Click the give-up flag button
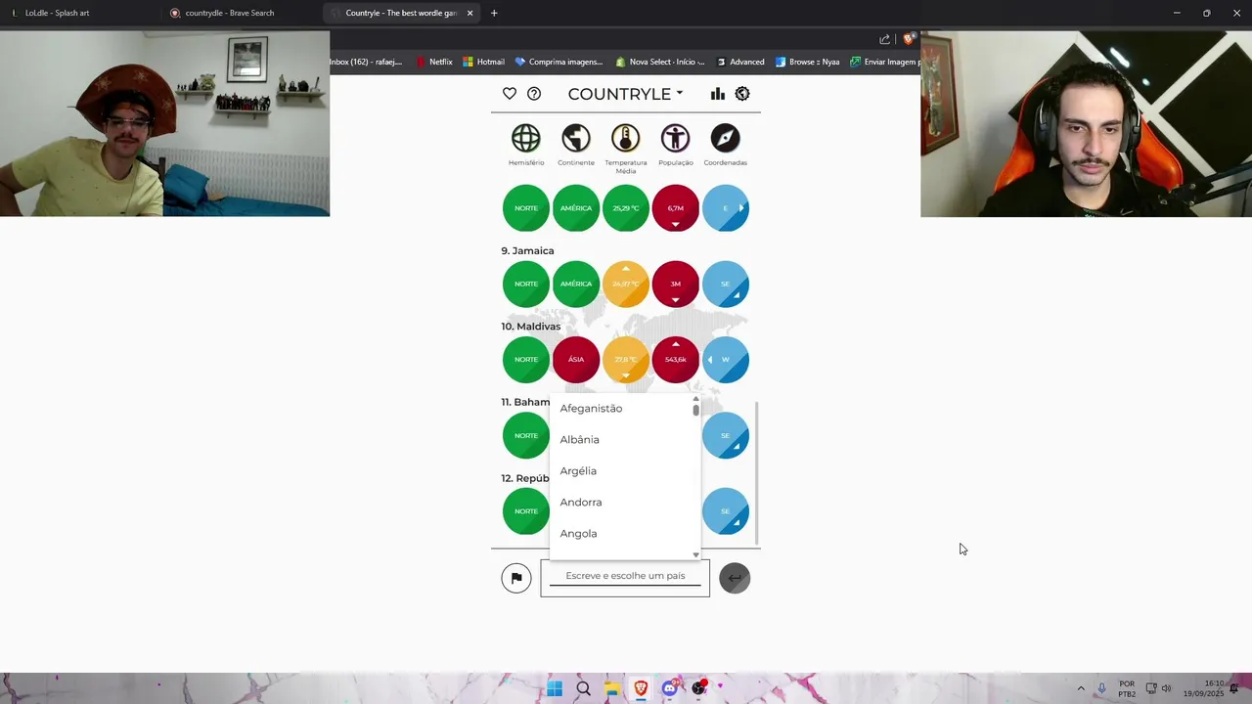Image resolution: width=1252 pixels, height=704 pixels. 516,578
